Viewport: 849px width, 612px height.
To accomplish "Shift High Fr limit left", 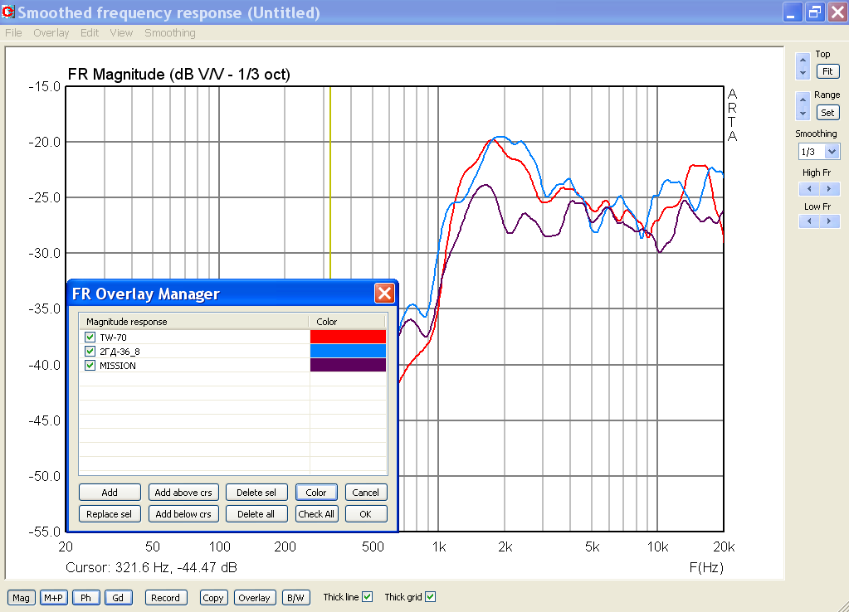I will [x=809, y=189].
